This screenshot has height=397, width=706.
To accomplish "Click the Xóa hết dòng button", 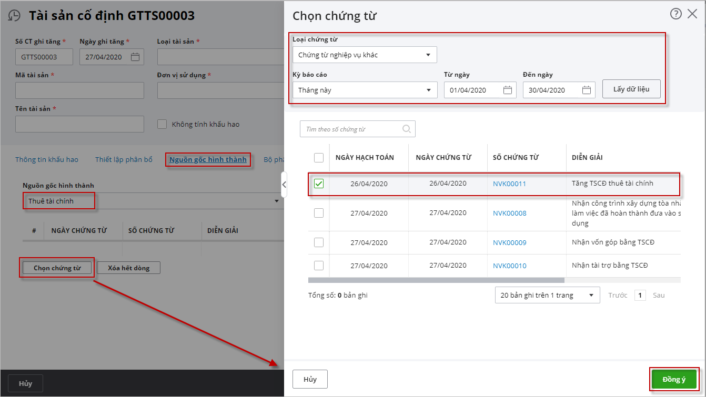I will [129, 268].
